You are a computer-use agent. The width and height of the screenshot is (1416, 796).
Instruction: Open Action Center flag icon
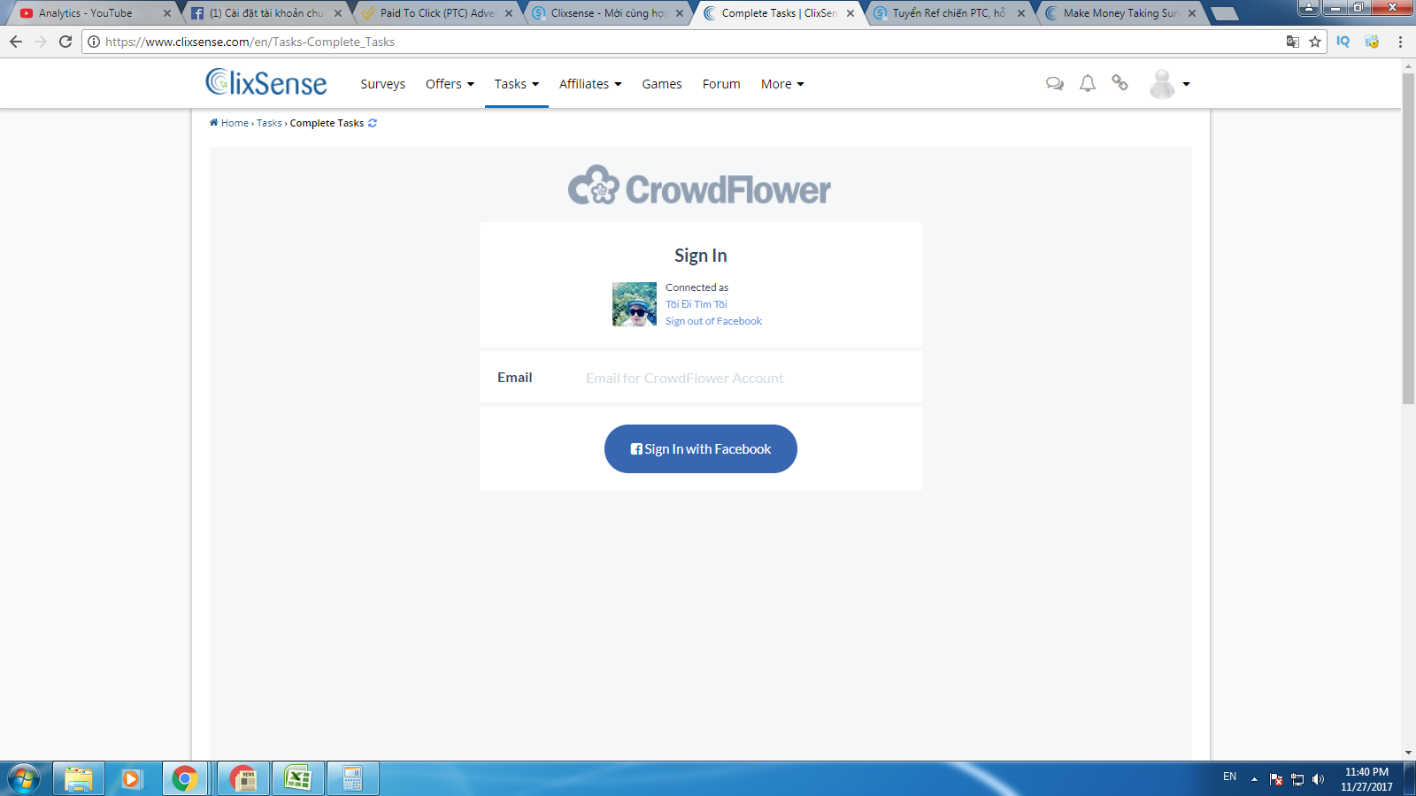(1276, 779)
